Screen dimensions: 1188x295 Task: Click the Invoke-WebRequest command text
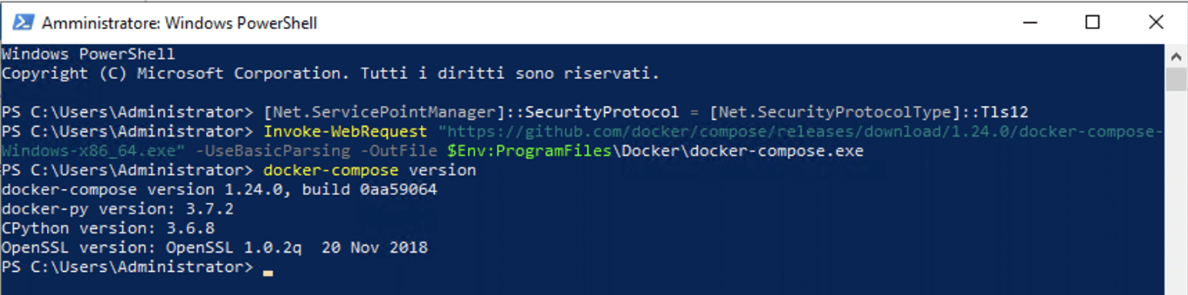tap(345, 131)
